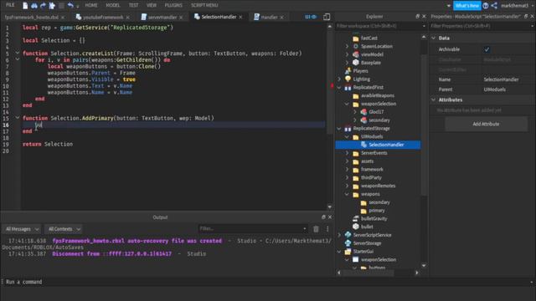536x301 pixels.
Task: Expand the framework folder
Action: tap(348, 169)
